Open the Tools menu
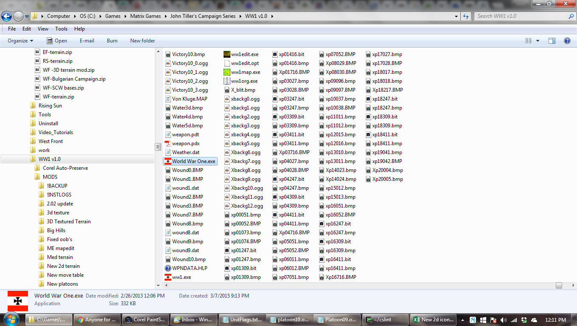Screen dimensions: 577x326 61,29
